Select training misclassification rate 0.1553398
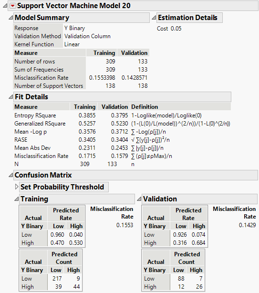This screenshot has width=259, height=293. tap(102, 78)
